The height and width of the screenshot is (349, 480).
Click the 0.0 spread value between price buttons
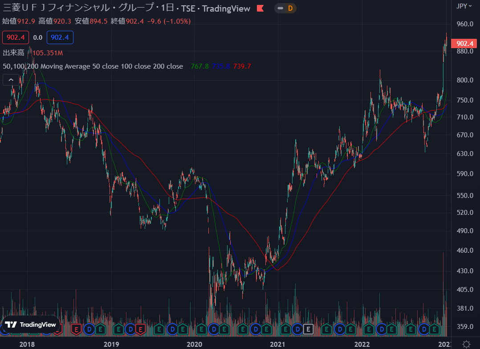[x=38, y=37]
